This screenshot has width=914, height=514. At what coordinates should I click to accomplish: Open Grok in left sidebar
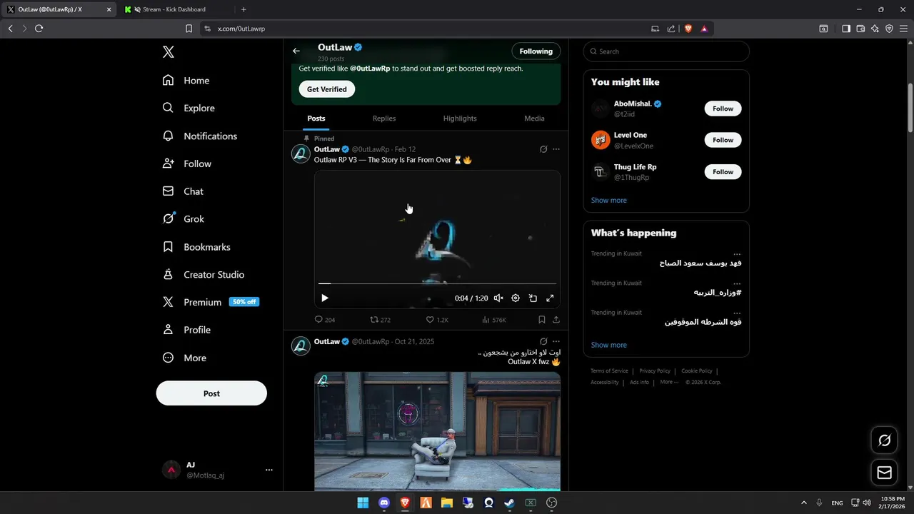click(184, 219)
